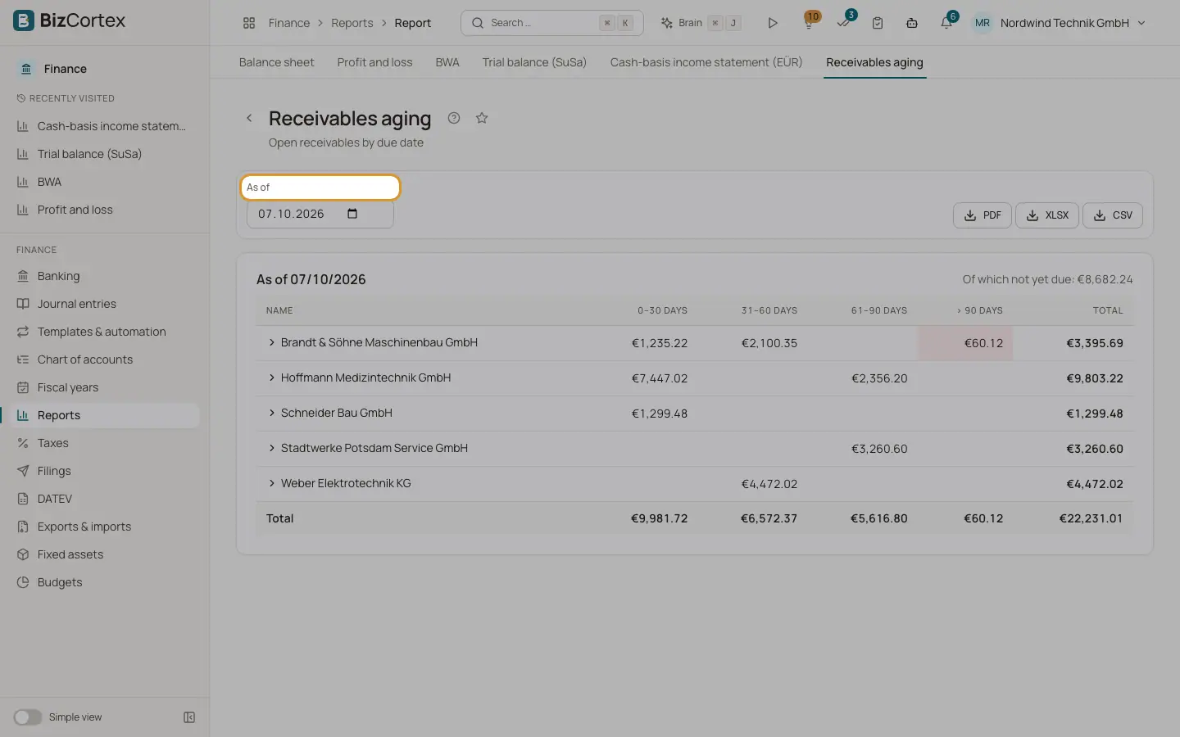The width and height of the screenshot is (1180, 737).
Task: Click the play icon in top bar
Action: (772, 23)
